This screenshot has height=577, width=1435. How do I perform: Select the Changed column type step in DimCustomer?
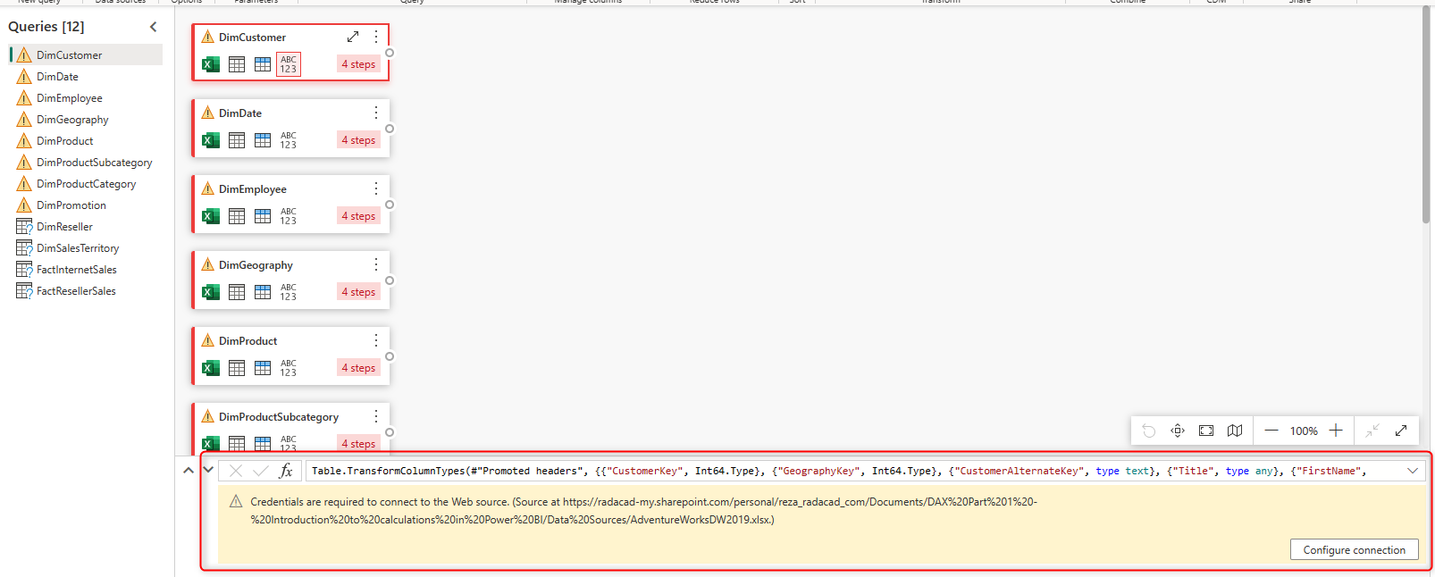(288, 64)
